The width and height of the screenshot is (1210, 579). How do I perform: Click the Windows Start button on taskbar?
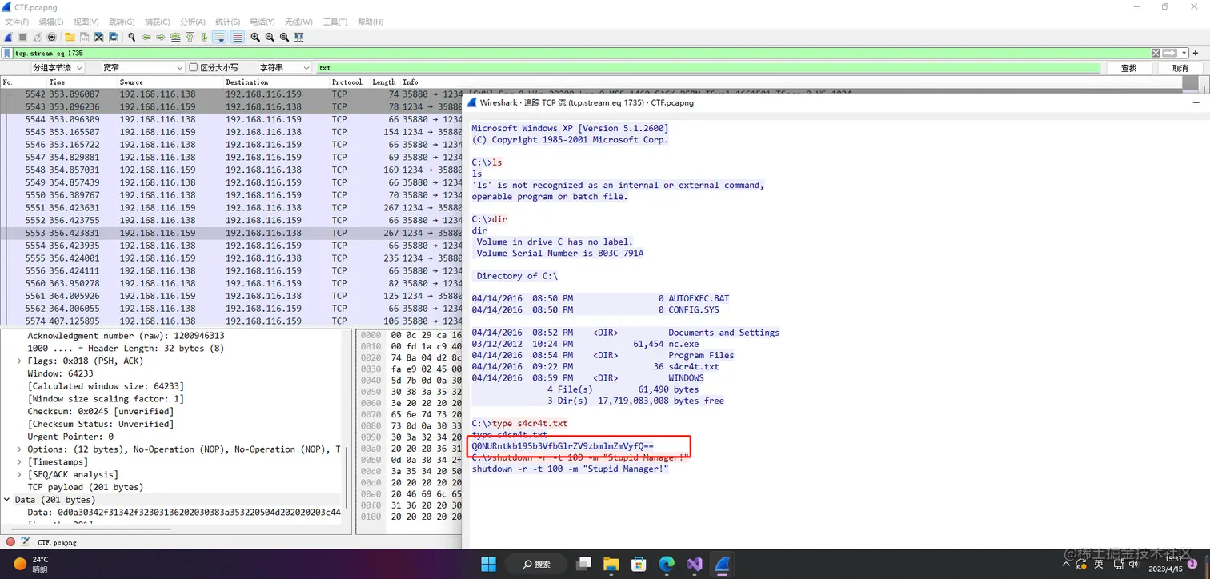488,564
